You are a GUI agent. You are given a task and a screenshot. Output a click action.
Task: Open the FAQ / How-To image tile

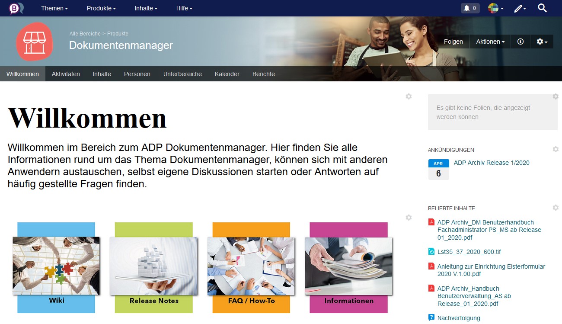pos(251,267)
